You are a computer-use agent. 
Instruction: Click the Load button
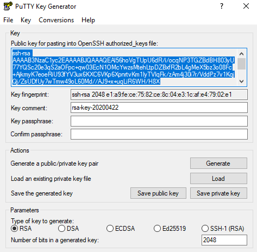tap(218, 179)
